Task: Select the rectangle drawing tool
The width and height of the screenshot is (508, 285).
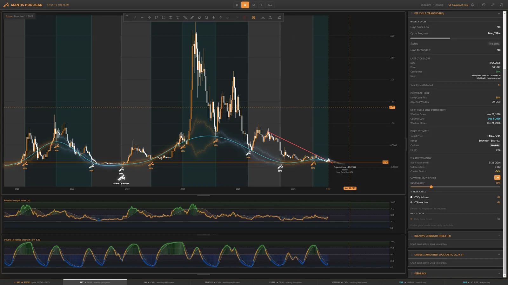Action: (164, 17)
